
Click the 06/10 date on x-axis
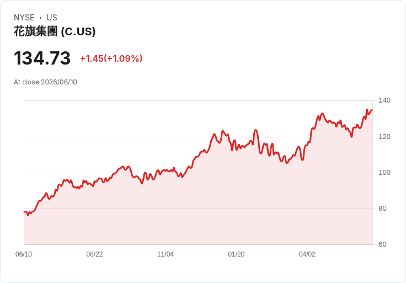pos(24,254)
